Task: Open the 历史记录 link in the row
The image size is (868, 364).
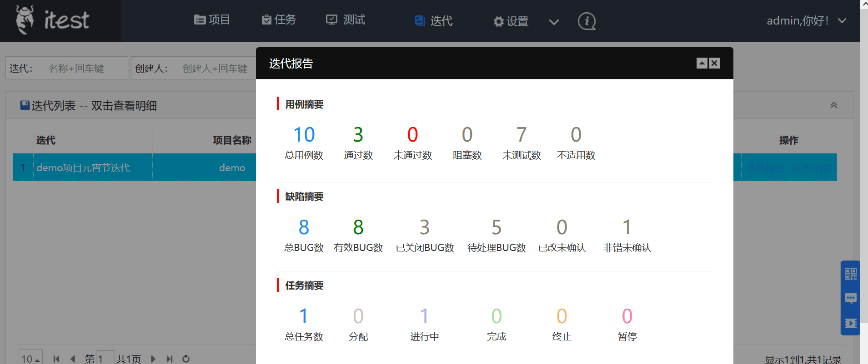Action: pyautogui.click(x=812, y=168)
